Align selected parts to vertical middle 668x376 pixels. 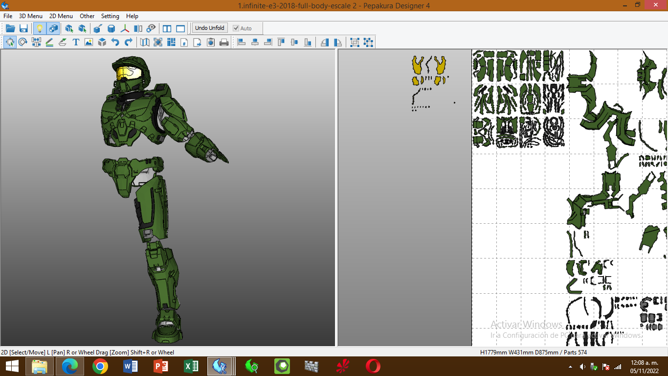[294, 43]
